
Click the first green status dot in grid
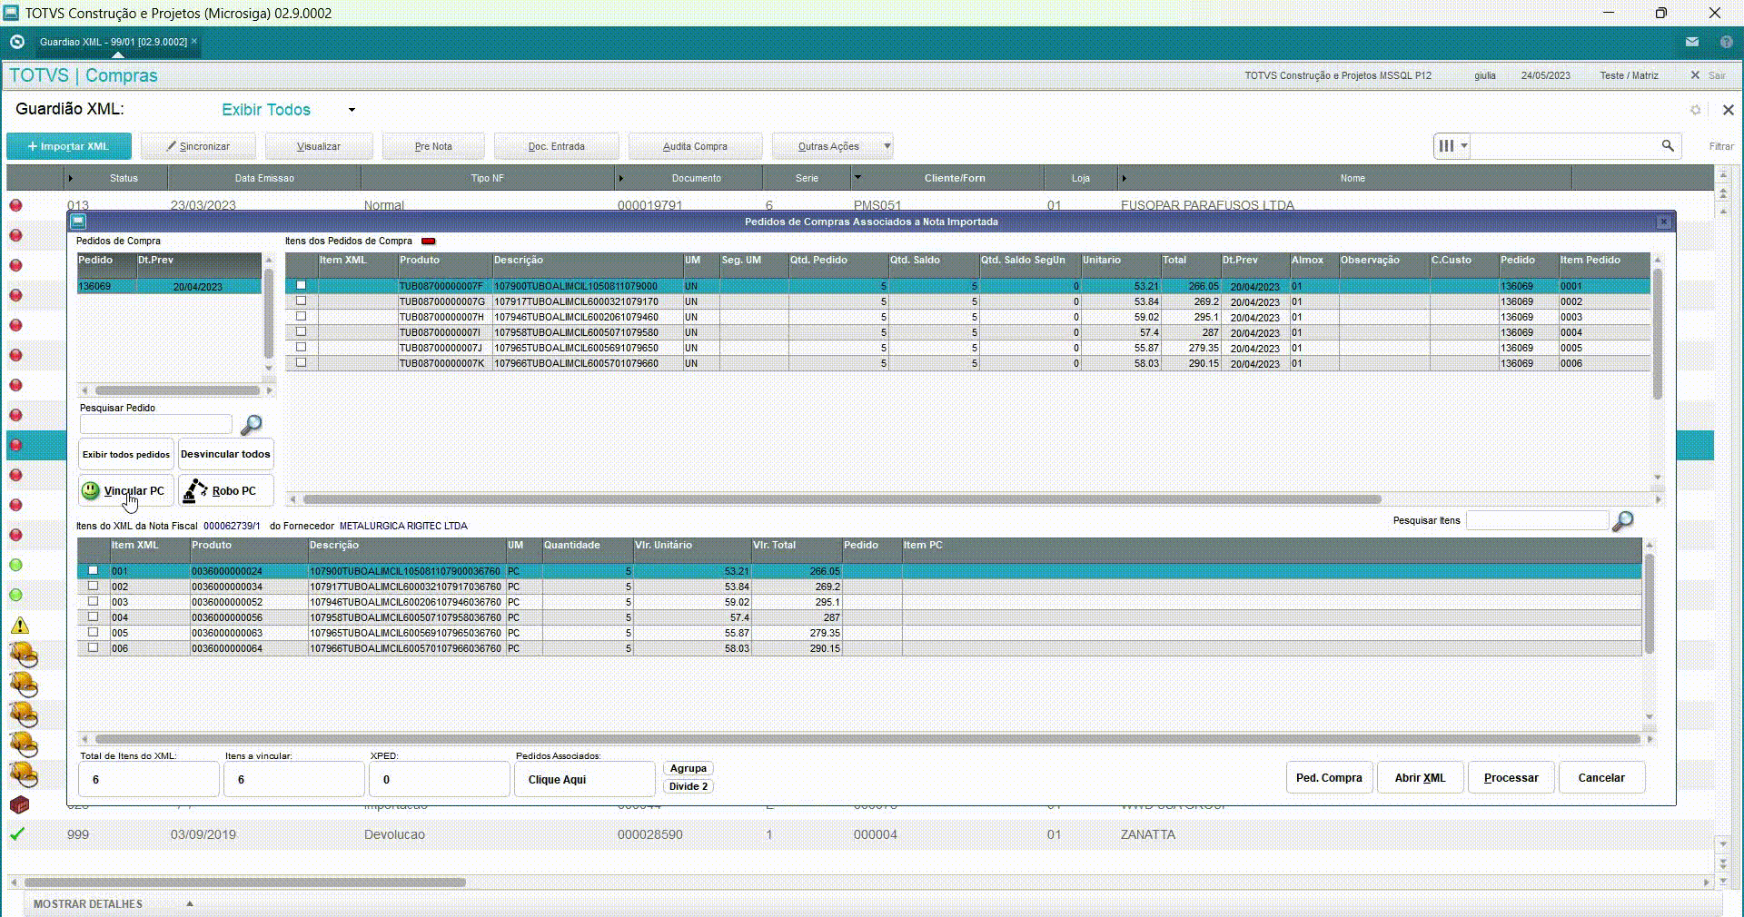[15, 565]
